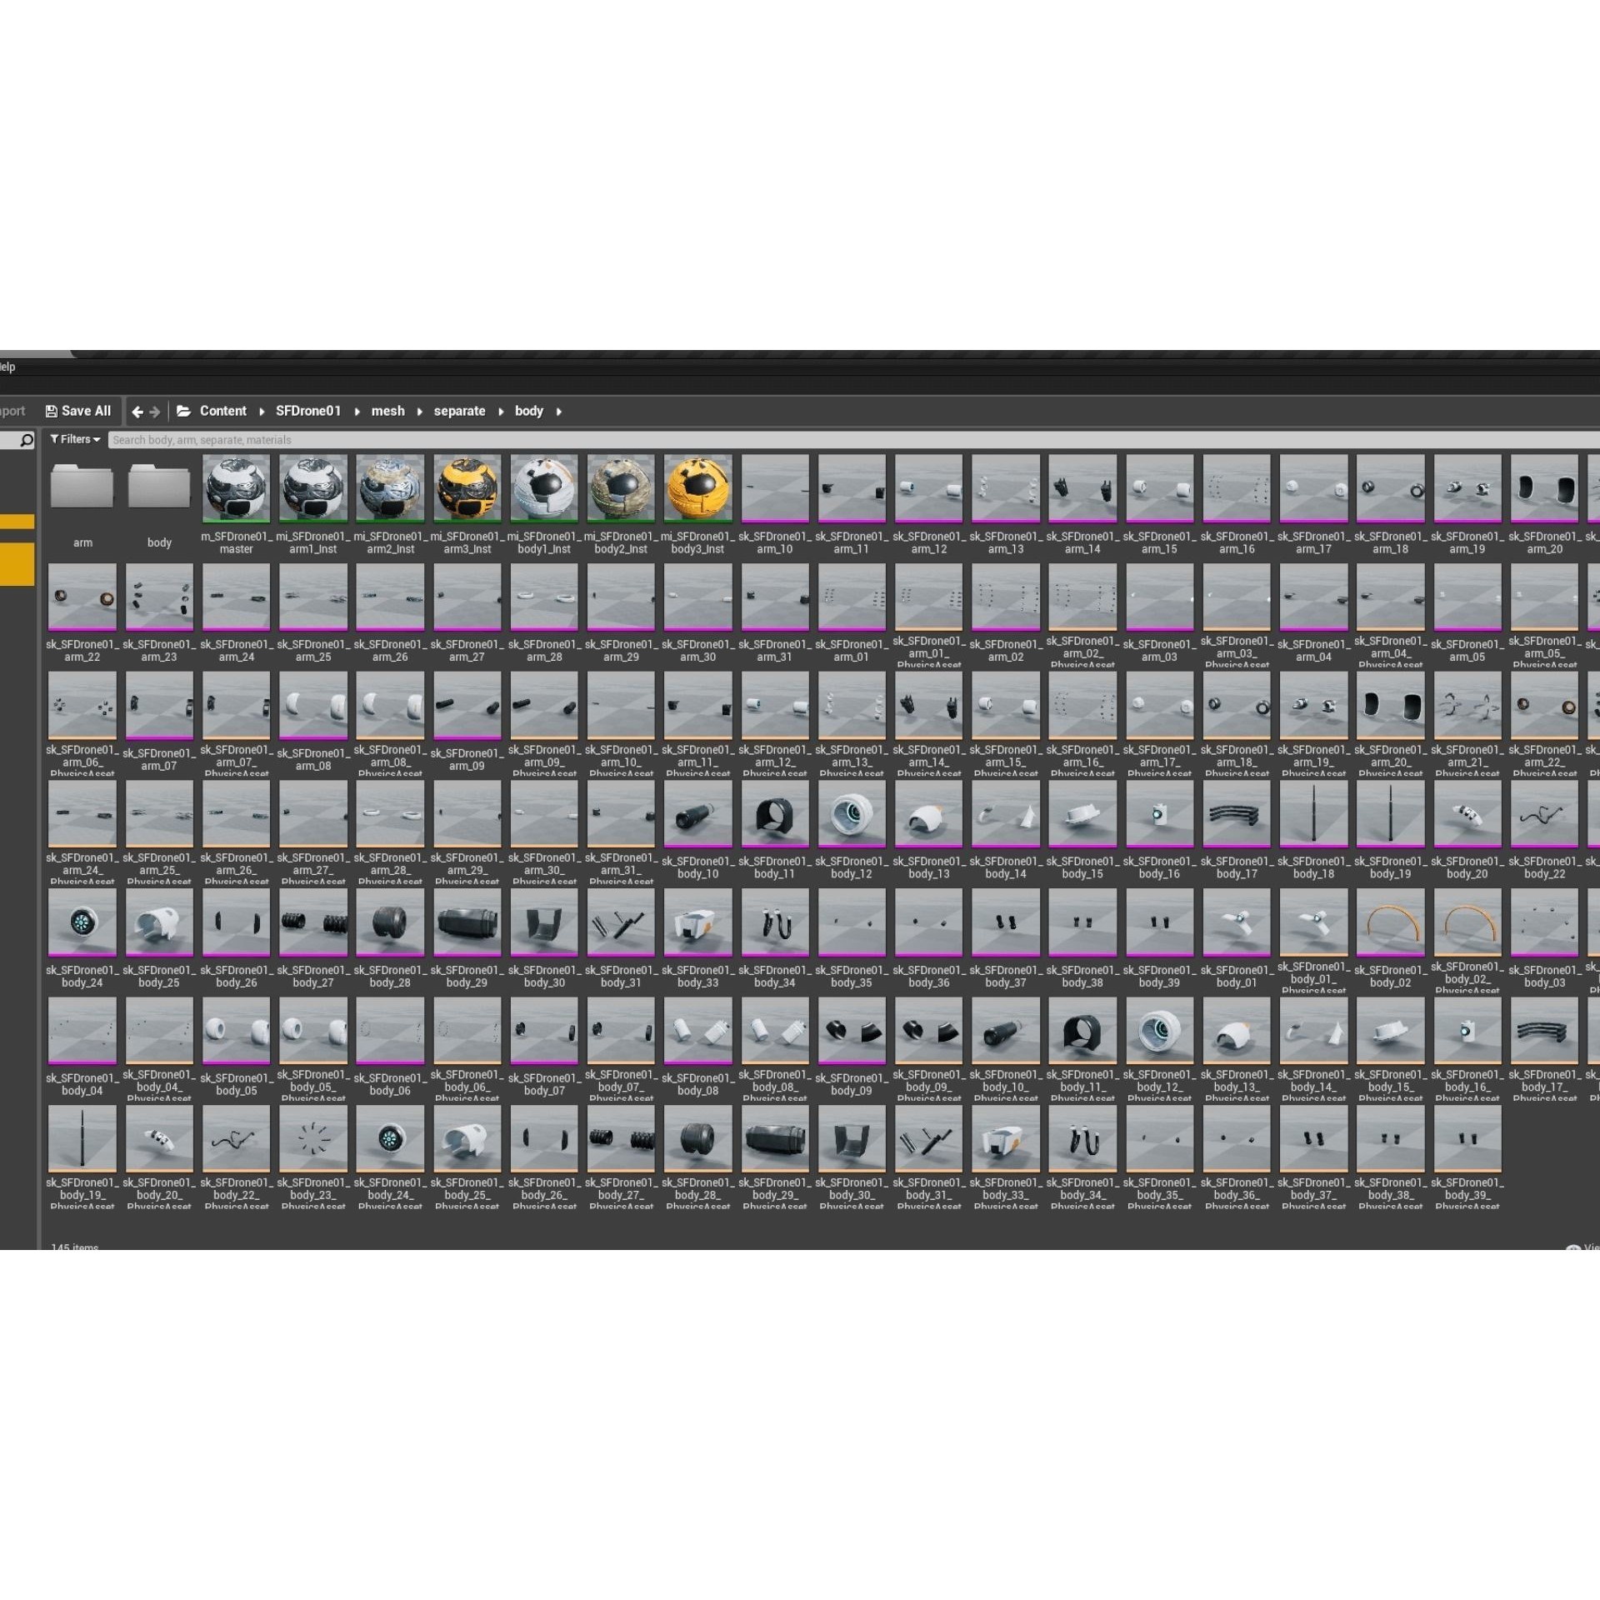The width and height of the screenshot is (1600, 1600).
Task: Expand the arrow after Content breadcrumb
Action: click(262, 412)
